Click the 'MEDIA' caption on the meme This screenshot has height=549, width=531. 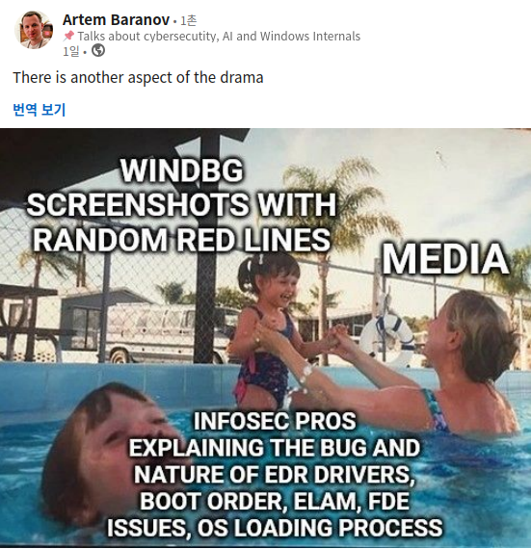pos(445,259)
